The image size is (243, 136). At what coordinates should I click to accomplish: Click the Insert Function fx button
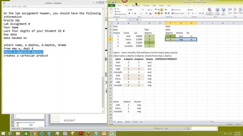pyautogui.click(x=137, y=20)
